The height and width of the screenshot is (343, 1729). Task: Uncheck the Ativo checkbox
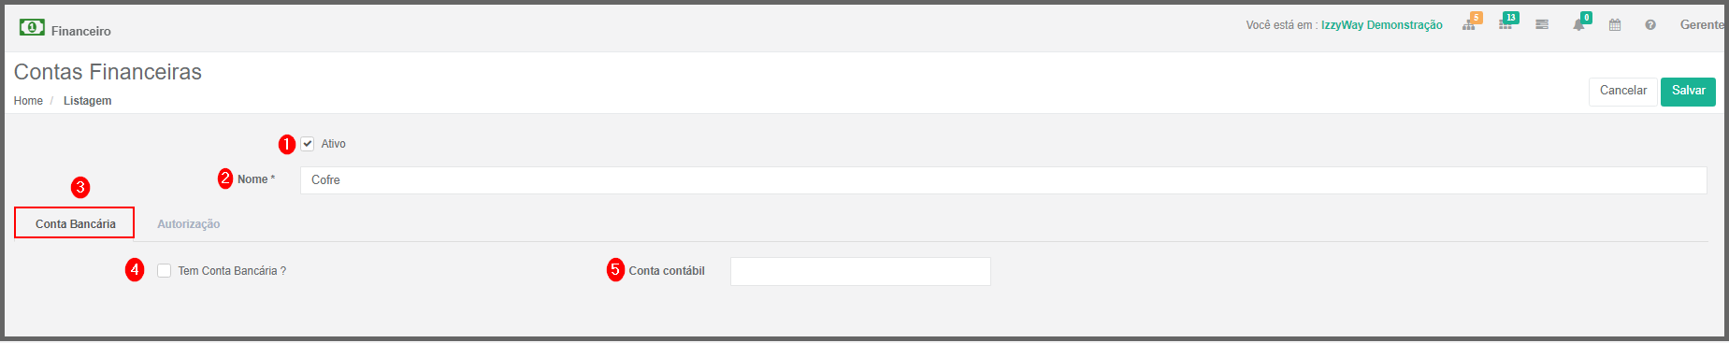[x=308, y=144]
